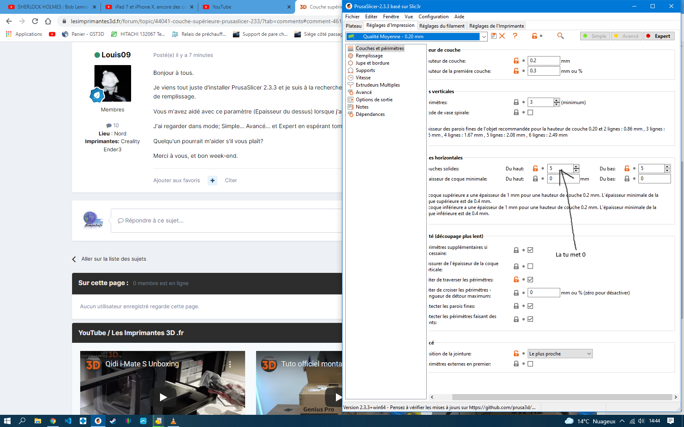The width and height of the screenshot is (684, 427).
Task: Click the horizontal scrollbar of settings panel
Action: 554,397
